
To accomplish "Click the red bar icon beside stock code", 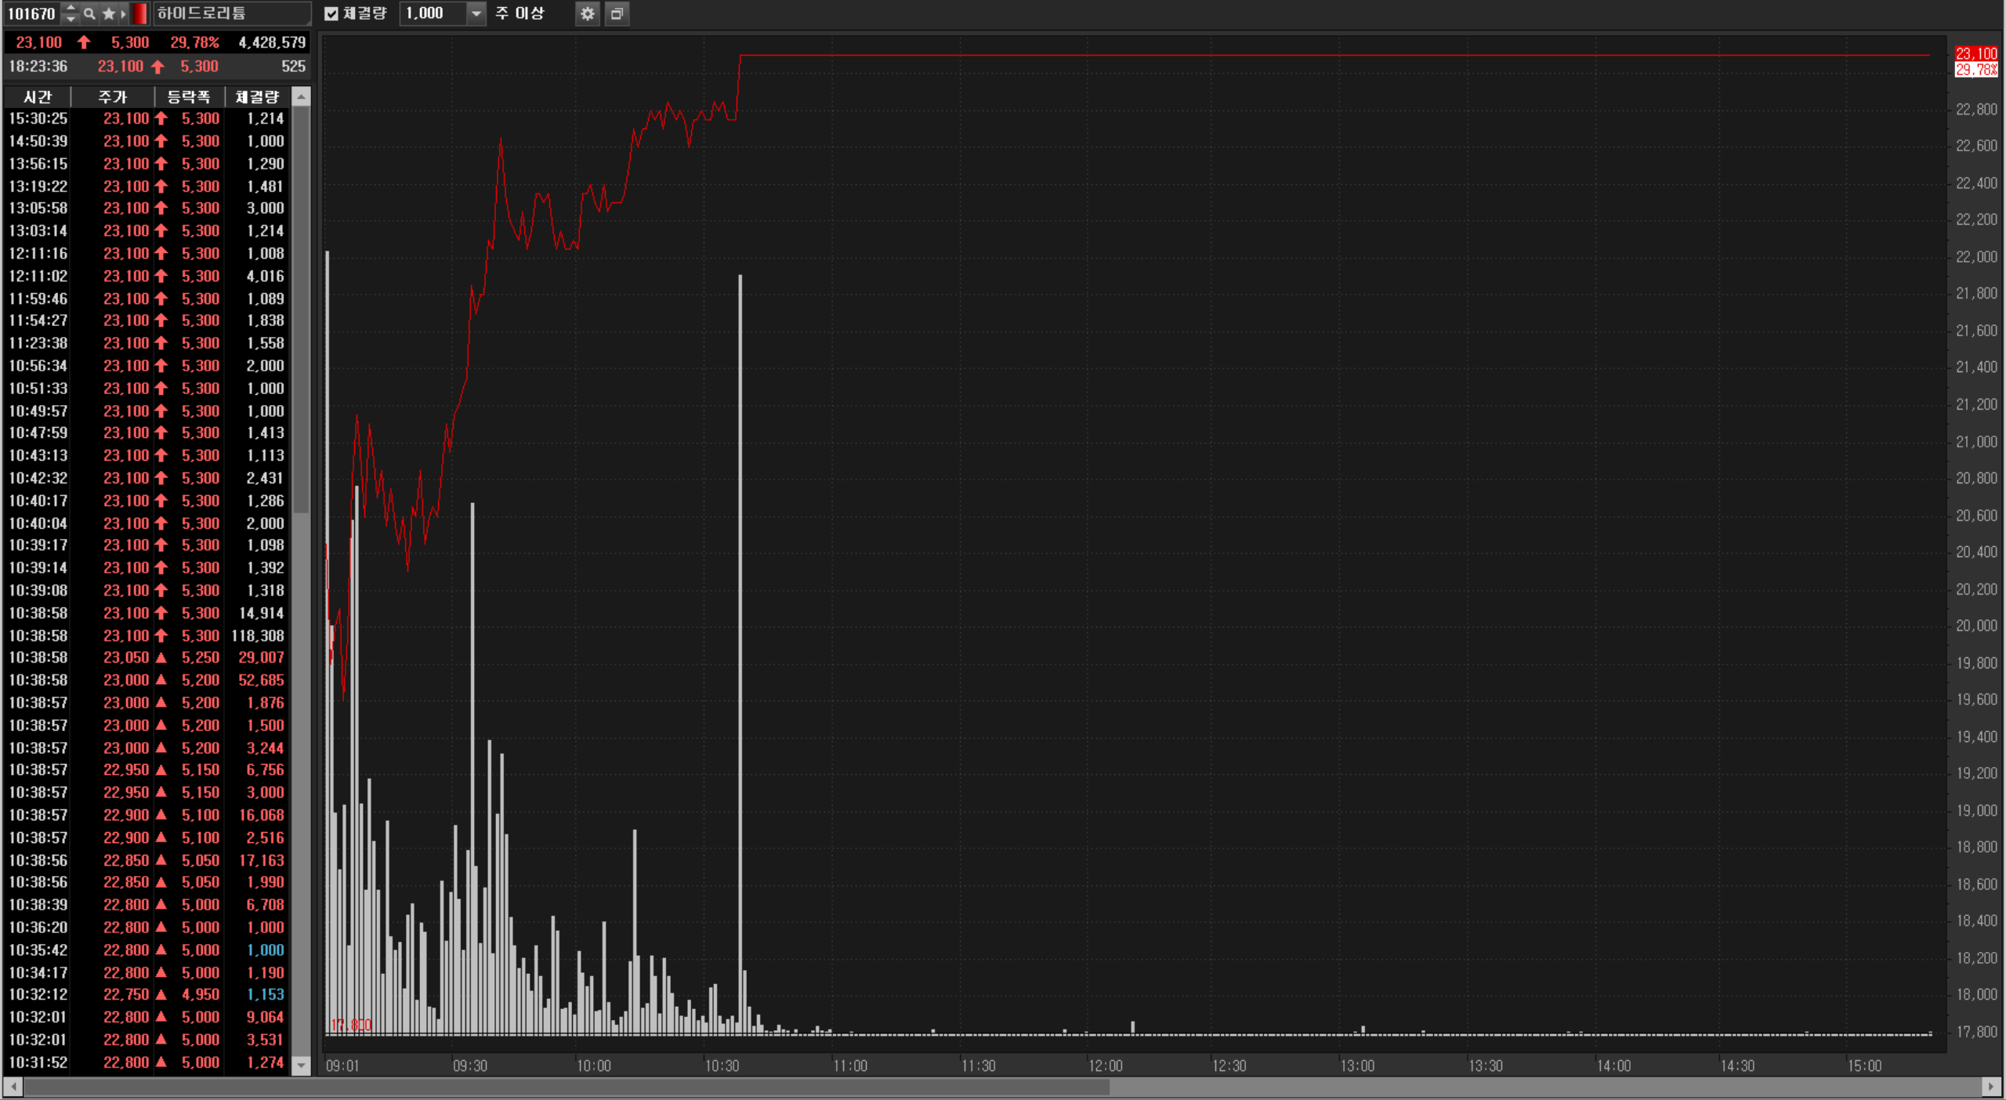I will [x=139, y=13].
